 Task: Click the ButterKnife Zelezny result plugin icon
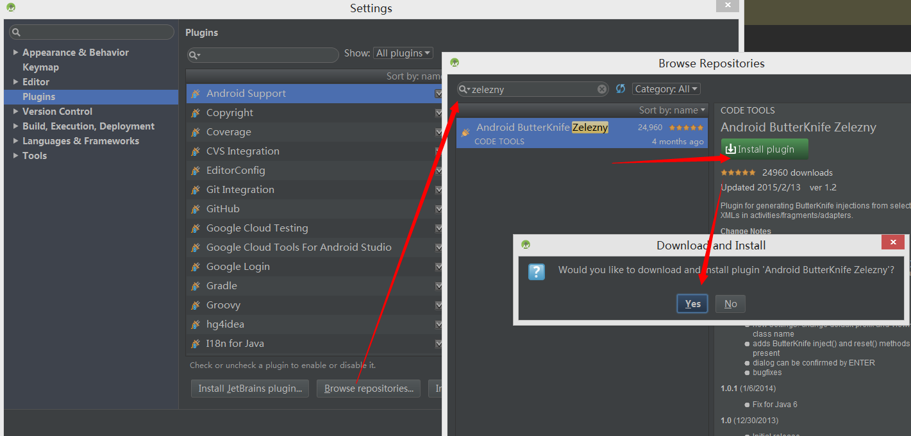click(465, 132)
